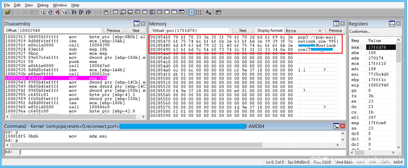Screen dimensions: 408x168
Task: Click the Stop Debugging toolbar icon
Action: [x=57, y=12]
